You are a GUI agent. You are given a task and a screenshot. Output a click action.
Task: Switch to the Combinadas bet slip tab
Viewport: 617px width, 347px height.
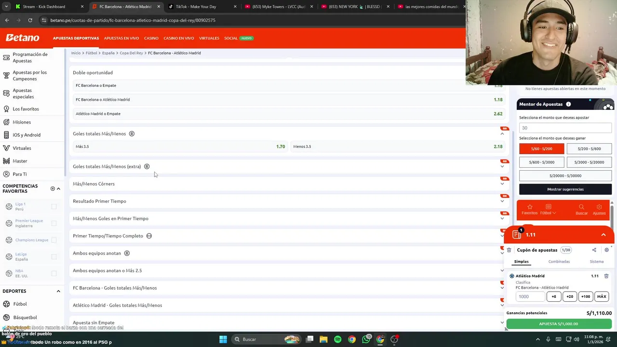[x=559, y=262]
